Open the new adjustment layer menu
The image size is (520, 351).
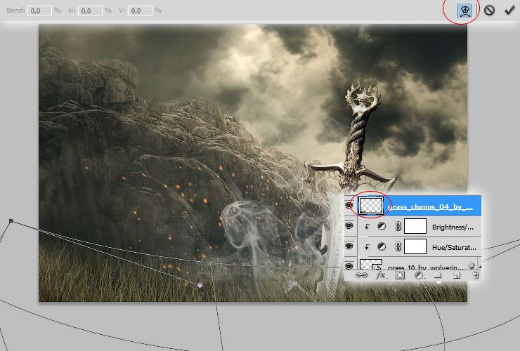point(420,275)
